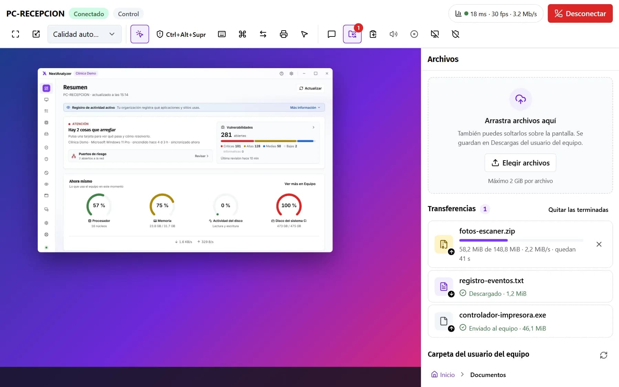Open the on-screen keyboard icon
619x387 pixels.
pyautogui.click(x=222, y=34)
